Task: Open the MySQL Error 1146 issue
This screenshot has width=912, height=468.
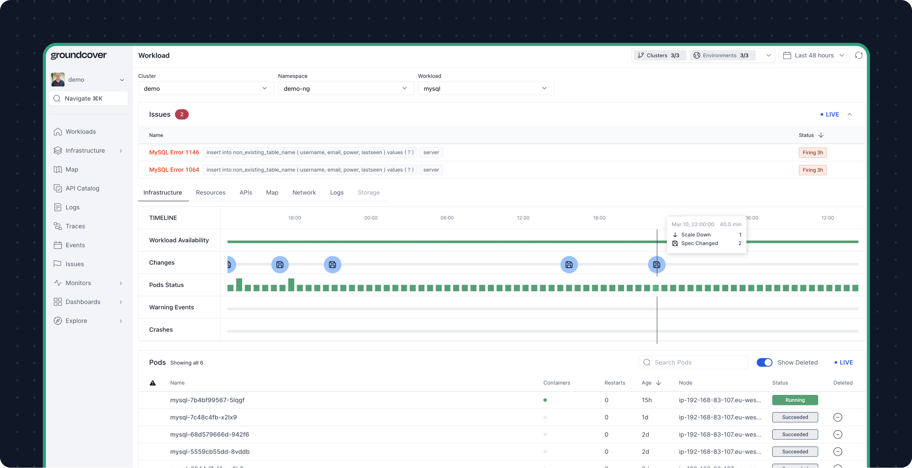Action: [174, 152]
